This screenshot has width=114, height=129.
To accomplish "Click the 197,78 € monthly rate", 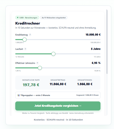I will 31,85.
